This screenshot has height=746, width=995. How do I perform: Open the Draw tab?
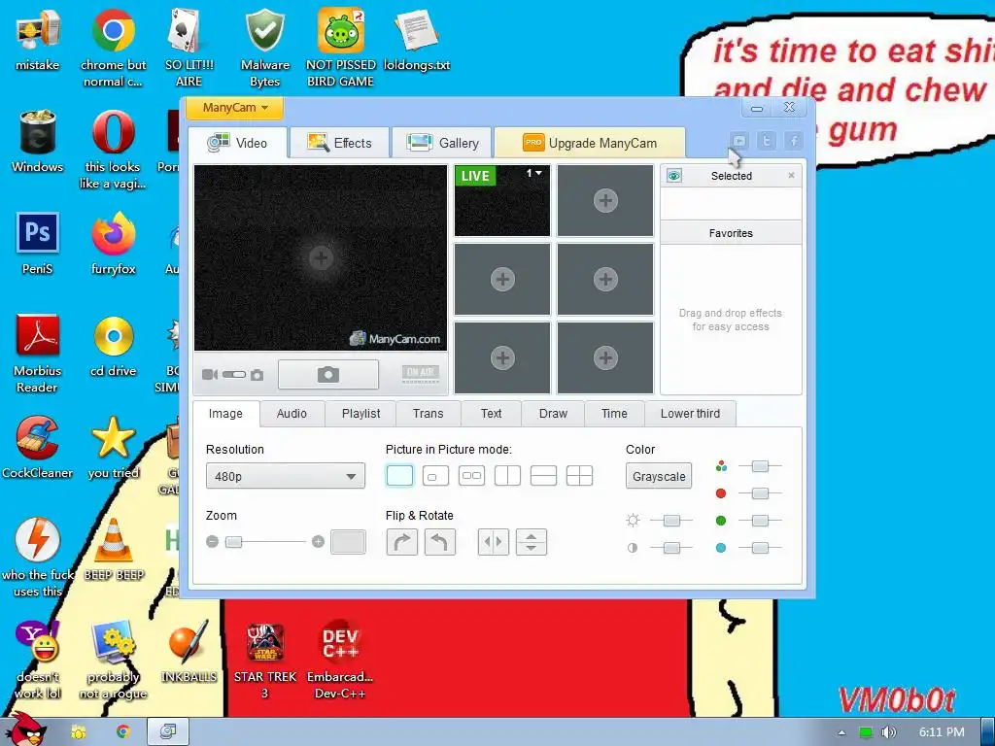(553, 414)
